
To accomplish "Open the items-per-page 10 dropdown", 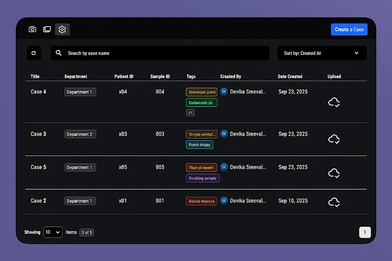I will [x=53, y=232].
